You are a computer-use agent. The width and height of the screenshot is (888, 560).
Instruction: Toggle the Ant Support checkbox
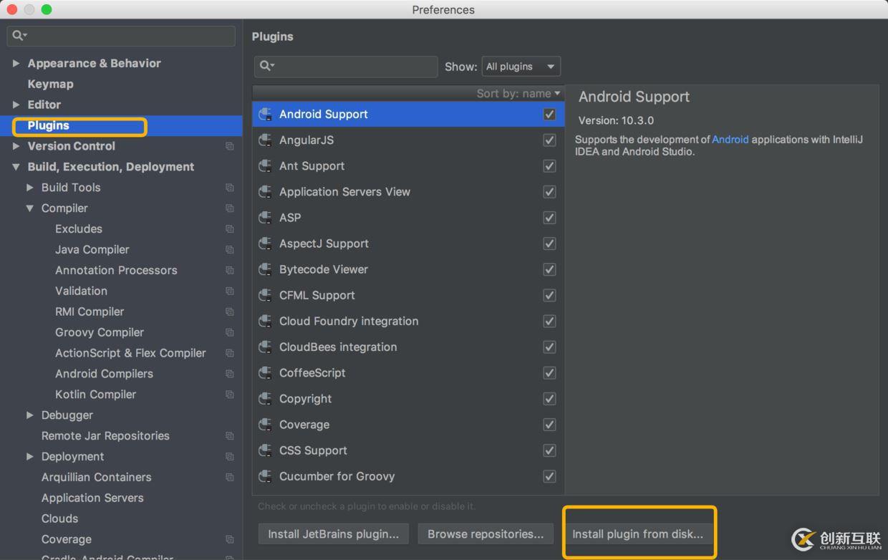coord(549,165)
